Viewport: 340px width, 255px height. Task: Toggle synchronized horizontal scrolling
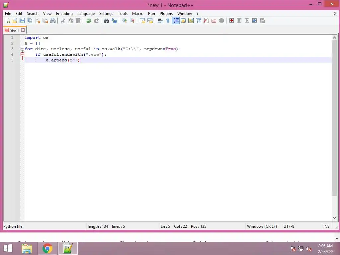[x=150, y=21]
